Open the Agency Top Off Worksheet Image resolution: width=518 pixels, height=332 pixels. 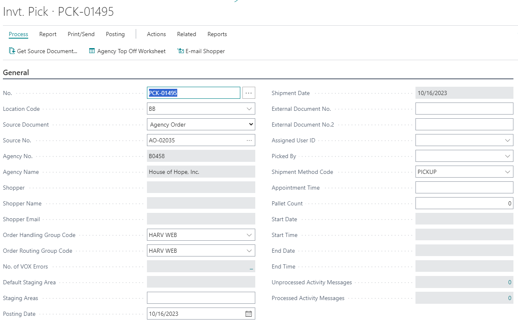127,51
